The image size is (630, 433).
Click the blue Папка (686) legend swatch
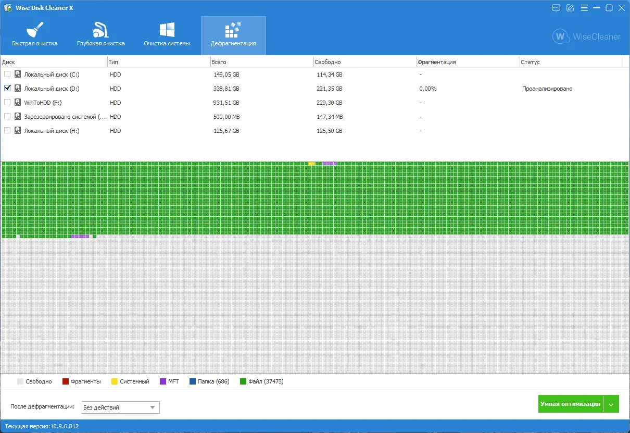pyautogui.click(x=193, y=381)
